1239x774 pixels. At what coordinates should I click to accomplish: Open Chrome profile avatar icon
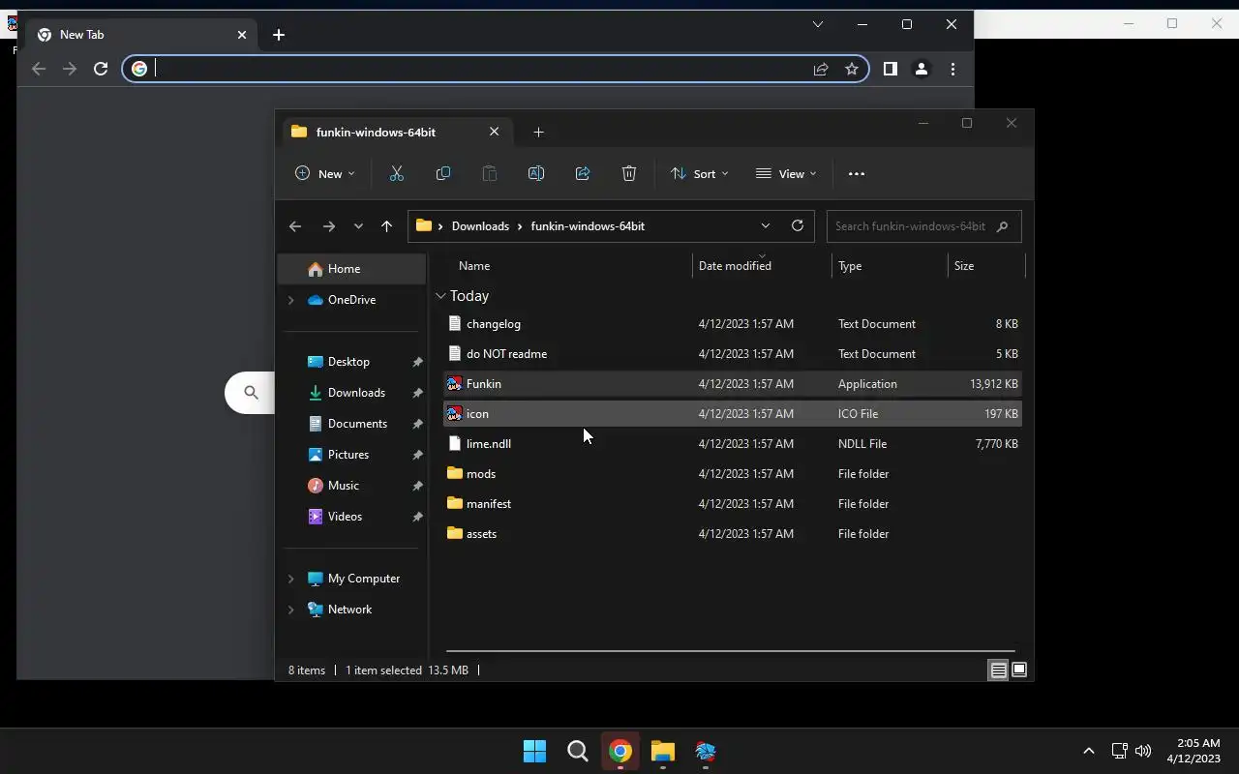tap(922, 69)
